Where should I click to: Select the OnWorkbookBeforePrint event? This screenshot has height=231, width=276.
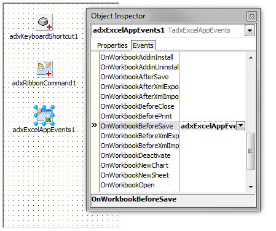tap(136, 116)
